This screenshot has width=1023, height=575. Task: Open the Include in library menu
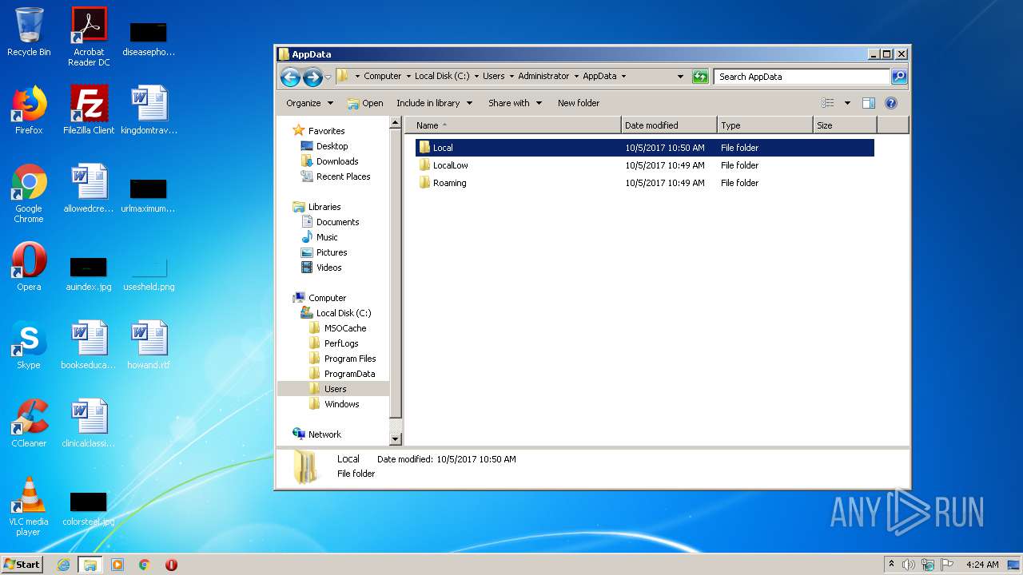[434, 103]
